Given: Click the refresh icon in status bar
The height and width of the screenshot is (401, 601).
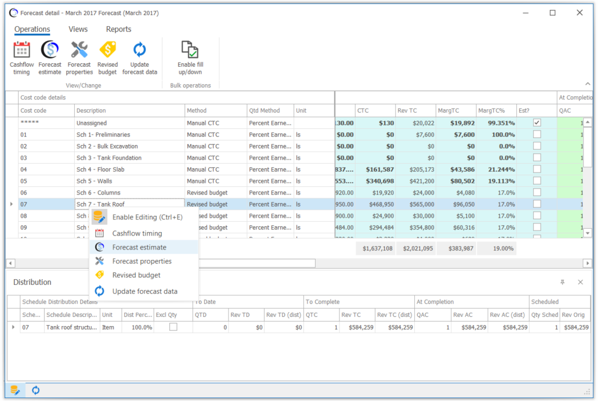Looking at the screenshot, I should (x=35, y=391).
